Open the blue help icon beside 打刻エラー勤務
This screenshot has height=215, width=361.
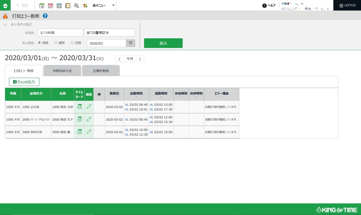click(45, 16)
